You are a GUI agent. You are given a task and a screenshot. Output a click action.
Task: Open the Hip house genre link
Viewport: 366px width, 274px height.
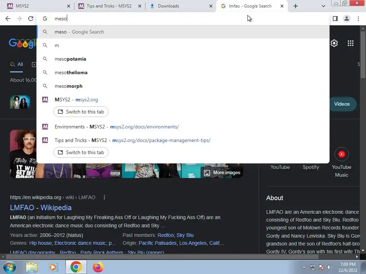tap(40, 243)
